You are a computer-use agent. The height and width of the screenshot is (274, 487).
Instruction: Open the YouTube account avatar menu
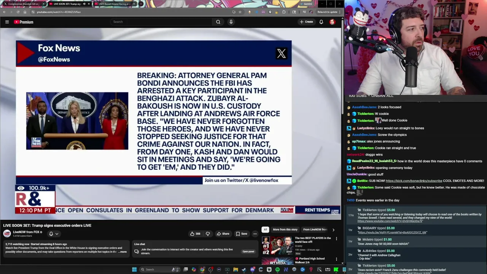click(x=332, y=22)
